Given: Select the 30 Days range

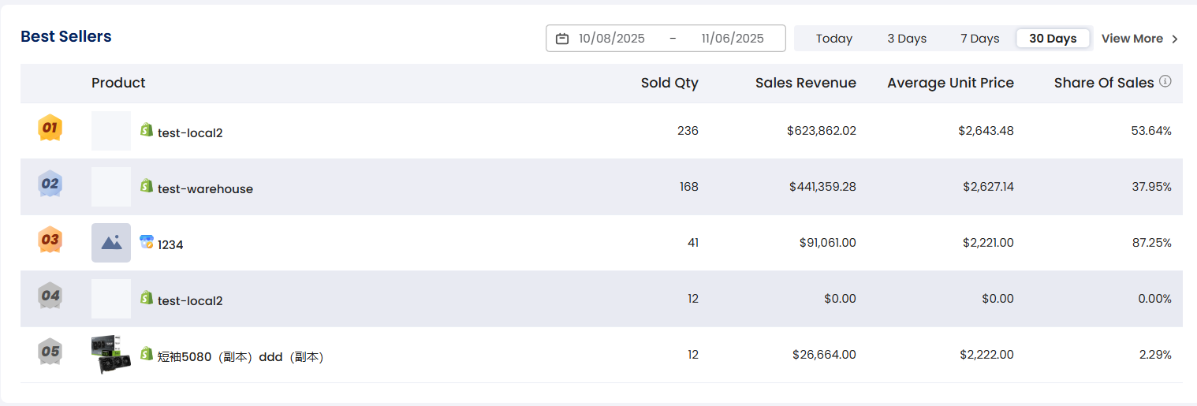Looking at the screenshot, I should (1053, 39).
